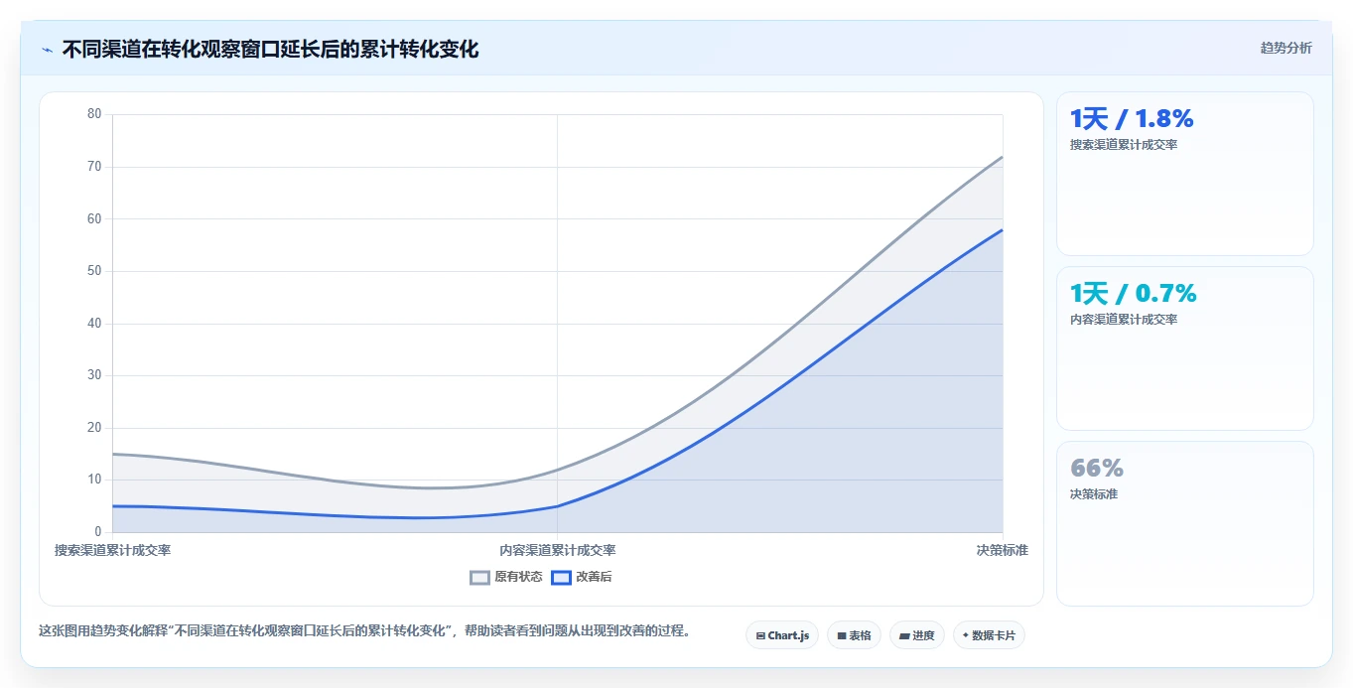The width and height of the screenshot is (1353, 688).
Task: Select the 表格 tag
Action: pyautogui.click(x=854, y=635)
